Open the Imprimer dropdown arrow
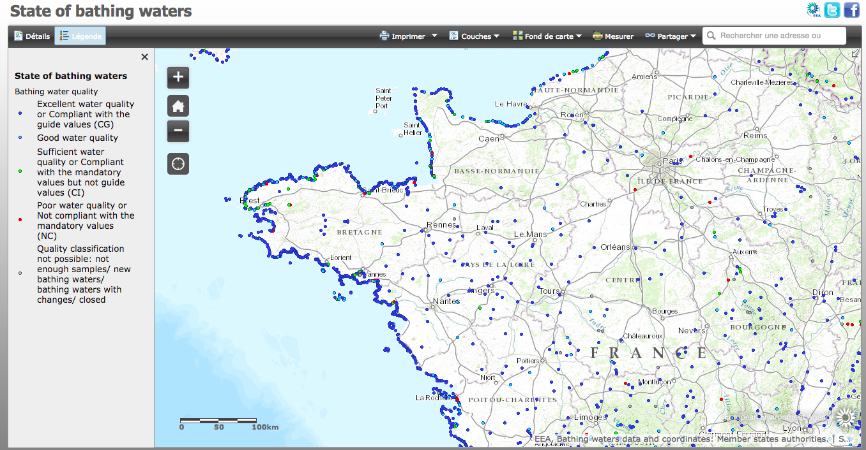The width and height of the screenshot is (866, 450). [x=434, y=36]
